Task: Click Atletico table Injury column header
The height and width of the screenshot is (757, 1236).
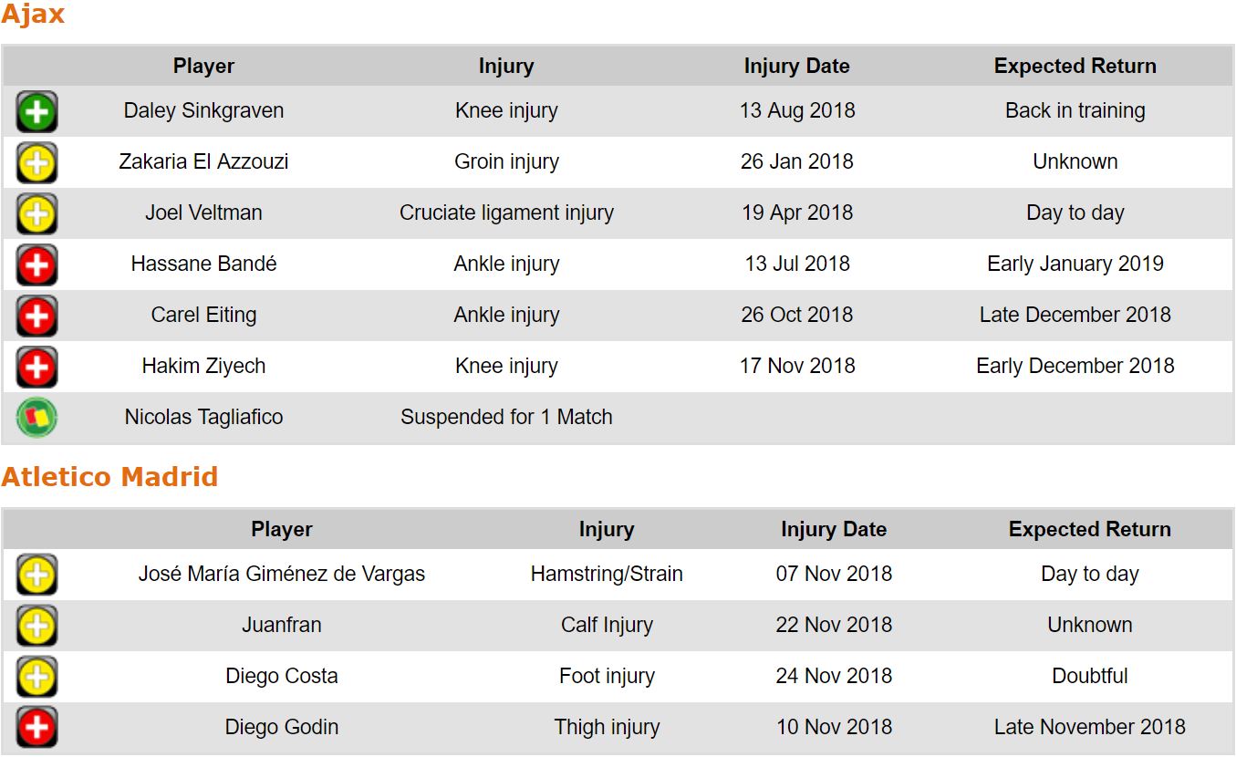Action: click(x=606, y=530)
